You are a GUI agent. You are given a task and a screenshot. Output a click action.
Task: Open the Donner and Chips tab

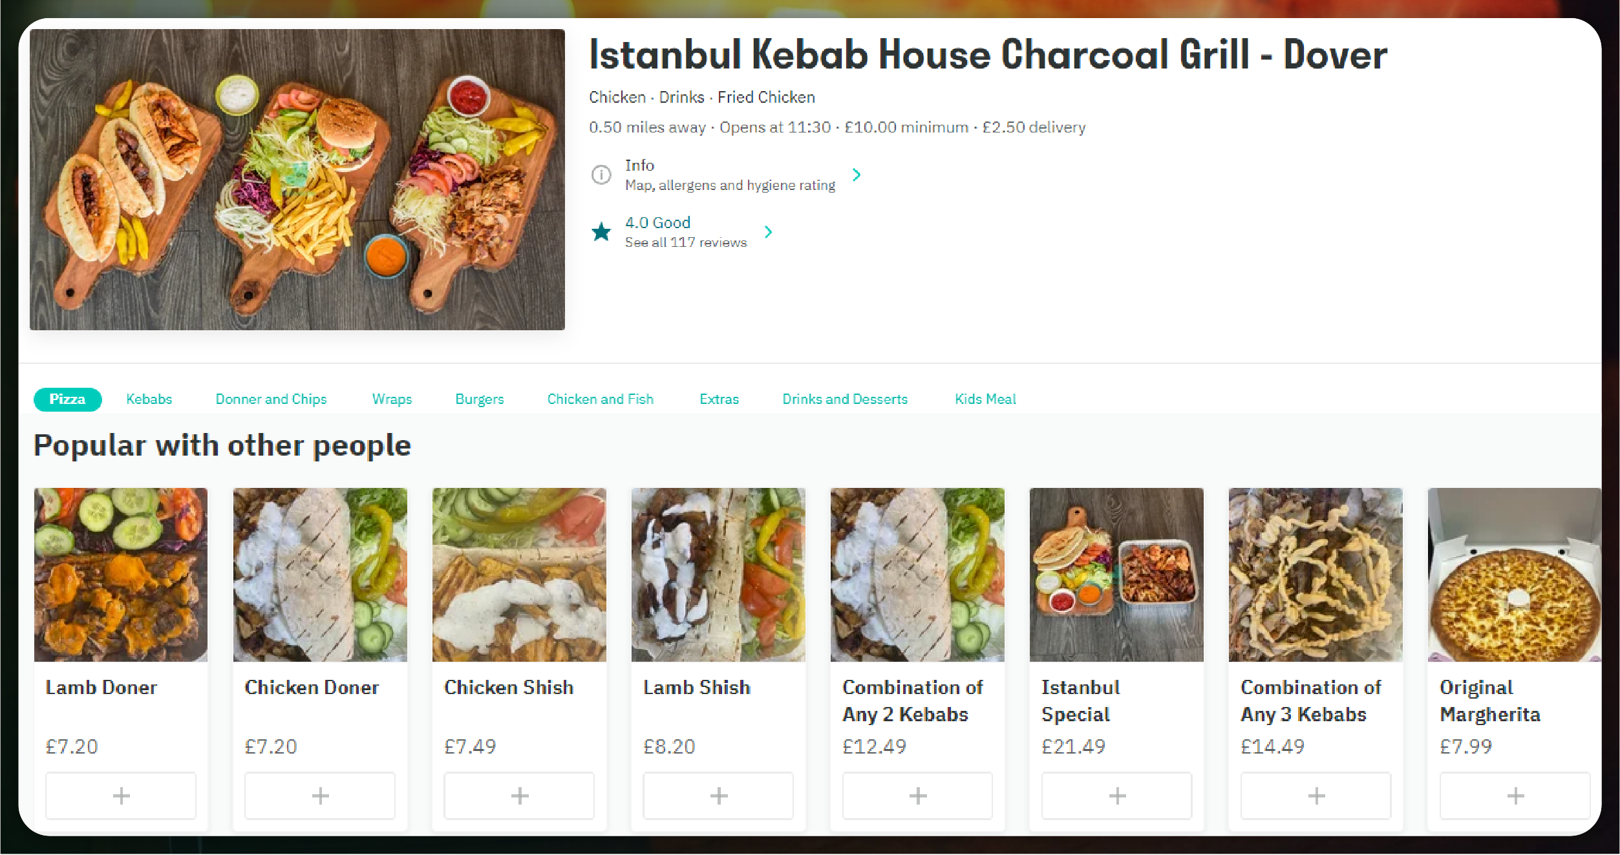271,399
